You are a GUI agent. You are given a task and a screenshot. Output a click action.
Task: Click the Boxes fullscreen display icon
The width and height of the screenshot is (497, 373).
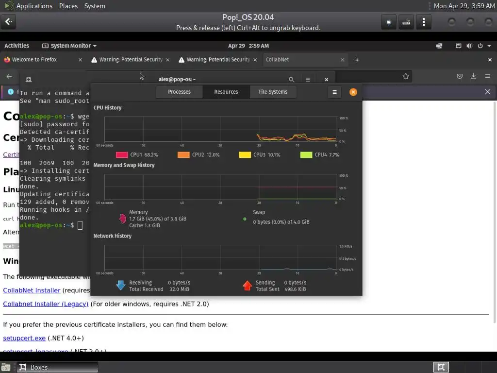[x=389, y=22]
